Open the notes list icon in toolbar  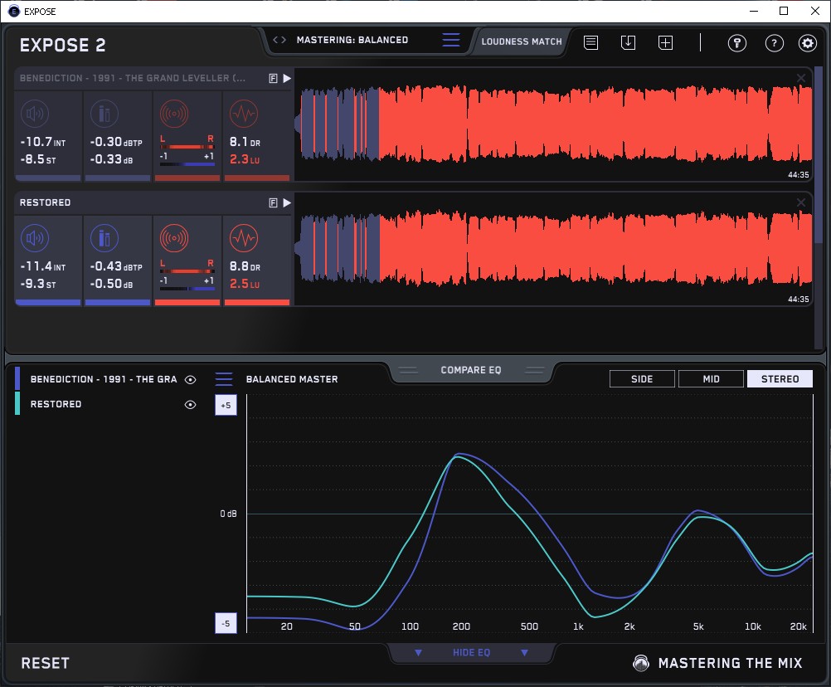pyautogui.click(x=590, y=42)
